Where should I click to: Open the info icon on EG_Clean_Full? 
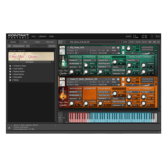click(118, 48)
